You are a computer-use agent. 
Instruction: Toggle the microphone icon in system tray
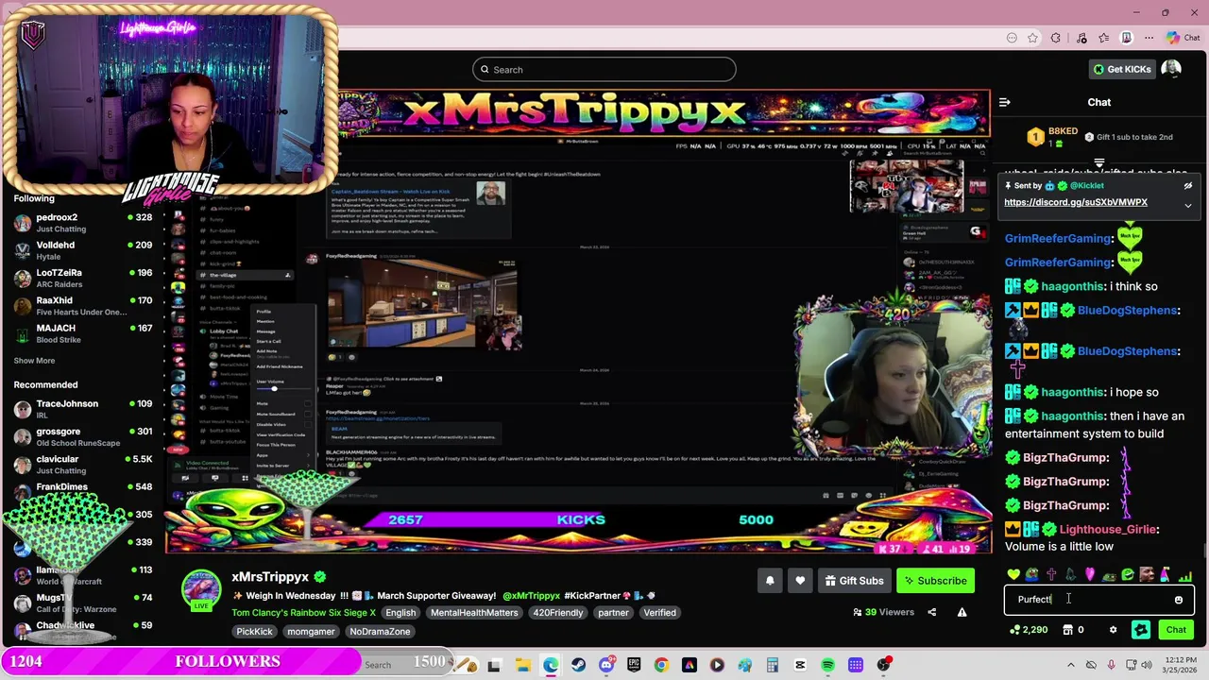pos(1111,665)
